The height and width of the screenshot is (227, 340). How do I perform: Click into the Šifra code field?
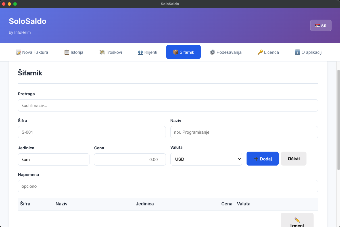click(x=91, y=132)
